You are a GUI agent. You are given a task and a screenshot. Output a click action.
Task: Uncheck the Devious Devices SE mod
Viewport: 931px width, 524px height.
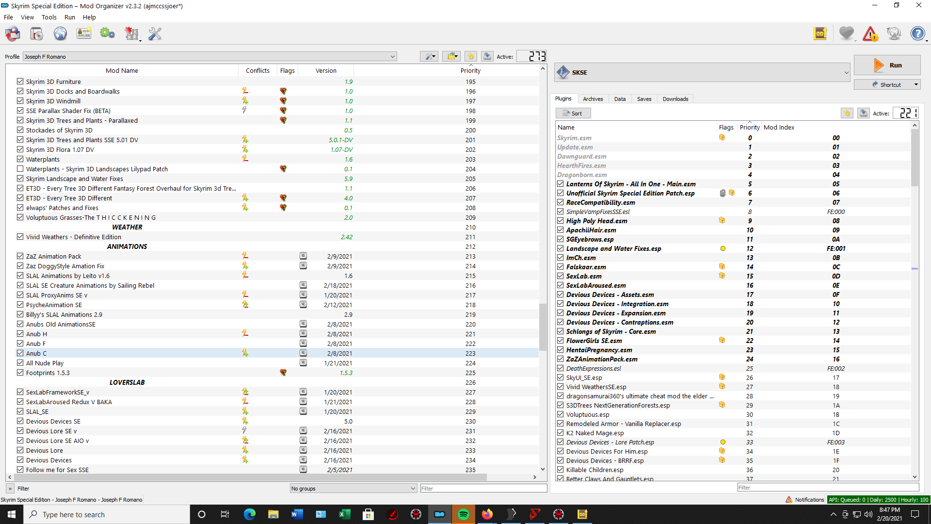click(20, 421)
